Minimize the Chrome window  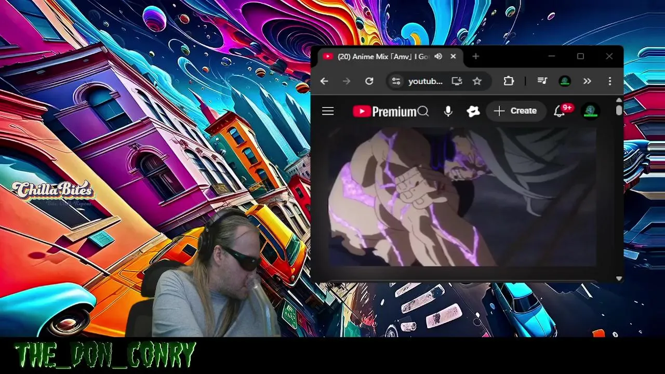pyautogui.click(x=552, y=57)
